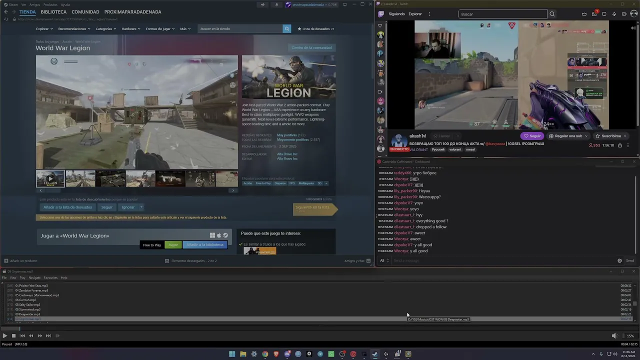Open Centro de la comunidad
This screenshot has width=640, height=360.
tap(311, 48)
